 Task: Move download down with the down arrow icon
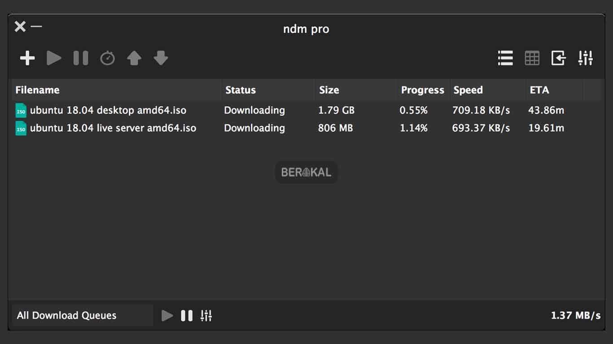click(161, 58)
